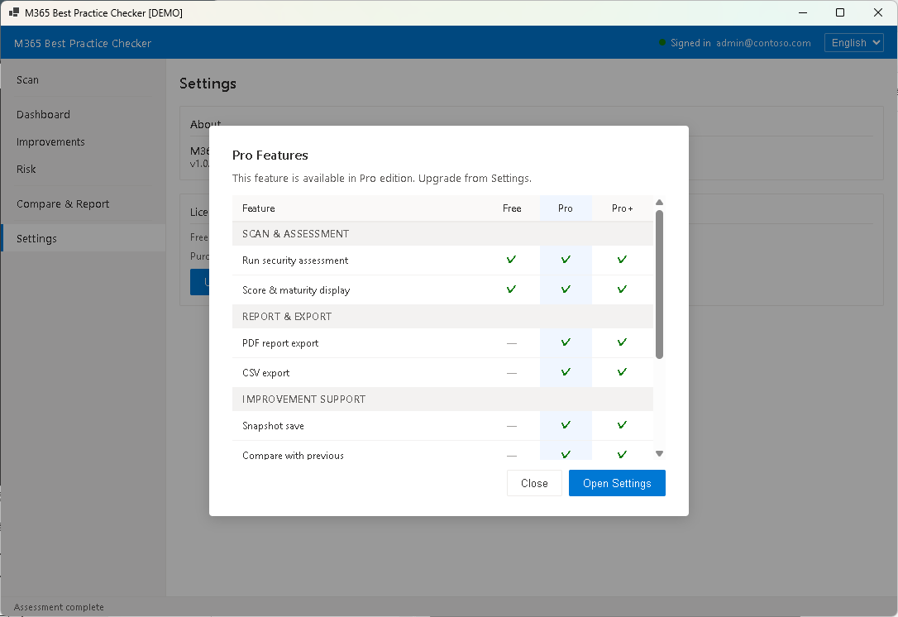898x617 pixels.
Task: Open the English language dropdown
Action: pyautogui.click(x=853, y=42)
